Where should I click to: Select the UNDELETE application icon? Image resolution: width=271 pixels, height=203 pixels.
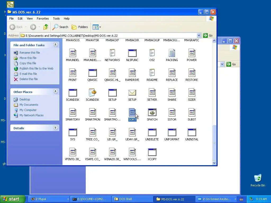coord(152,132)
